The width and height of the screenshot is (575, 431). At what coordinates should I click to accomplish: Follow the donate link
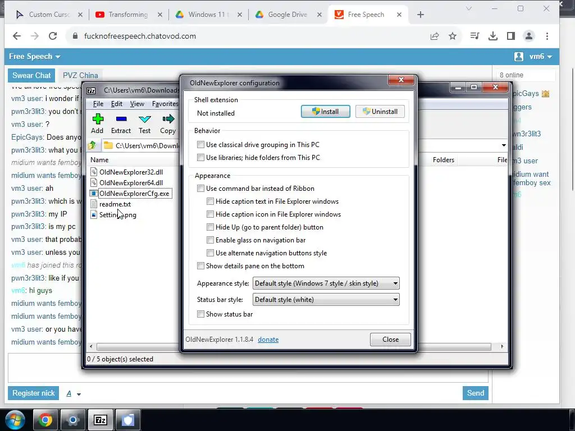(268, 340)
